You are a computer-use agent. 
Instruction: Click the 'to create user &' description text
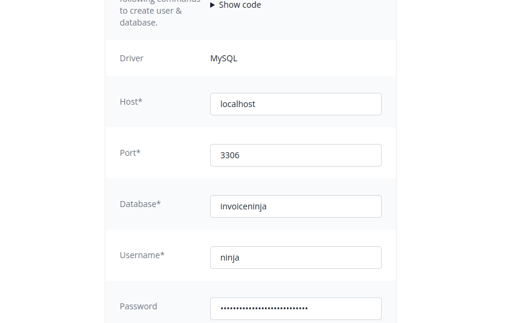(x=151, y=11)
